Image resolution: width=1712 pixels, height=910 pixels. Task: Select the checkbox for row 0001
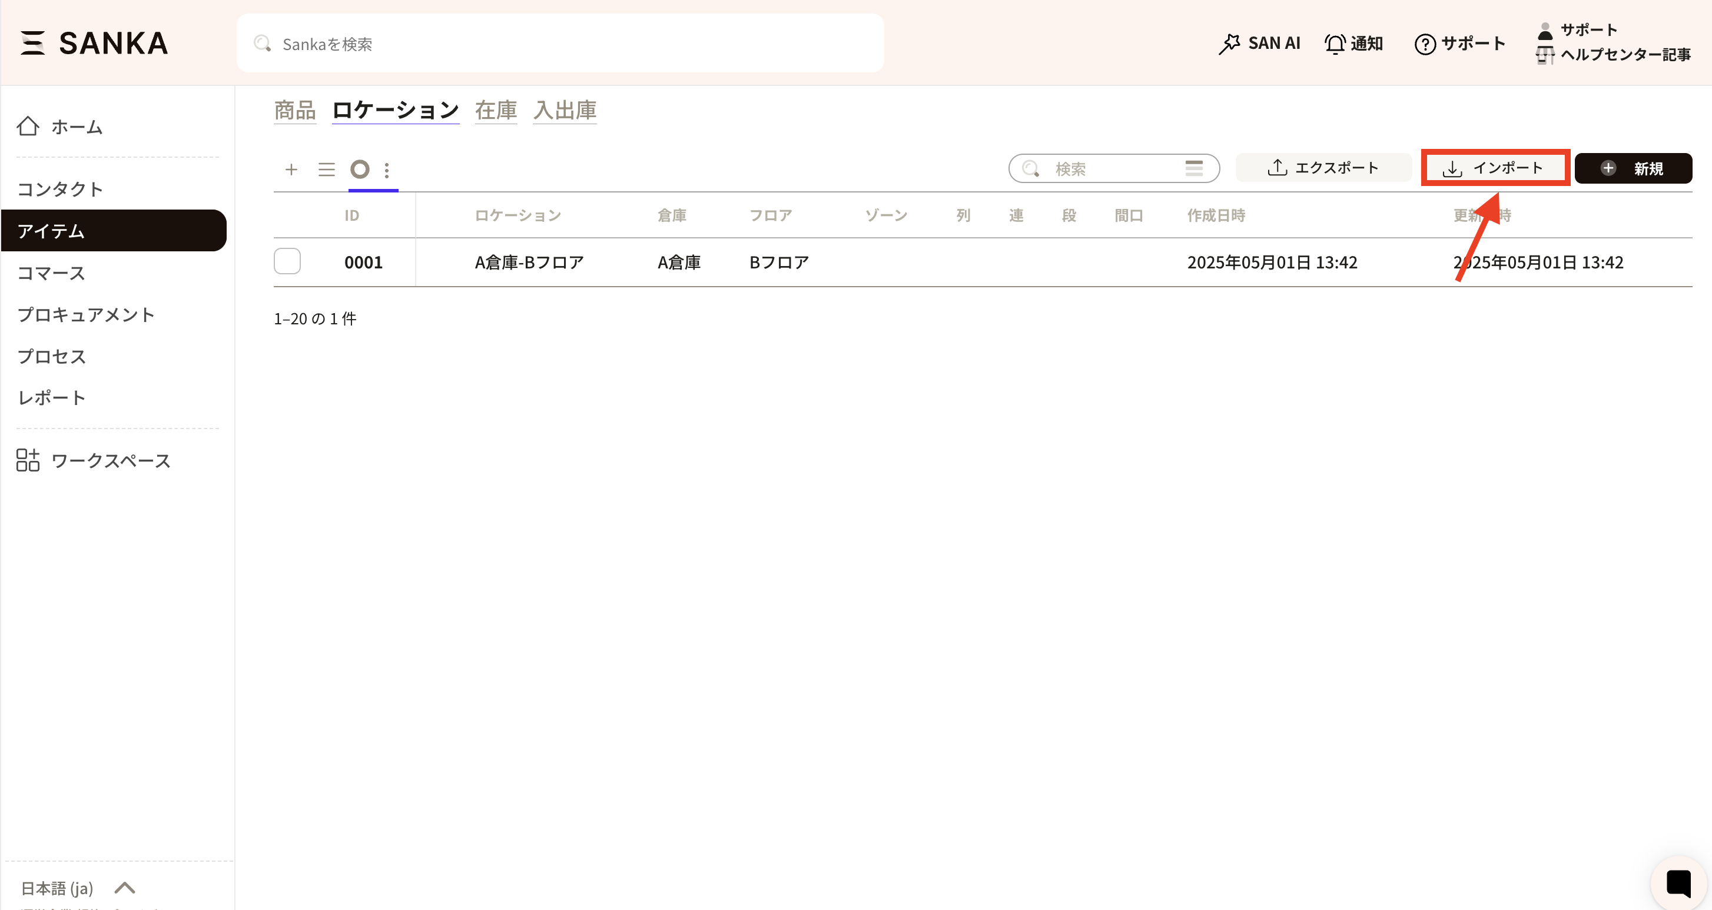click(287, 262)
